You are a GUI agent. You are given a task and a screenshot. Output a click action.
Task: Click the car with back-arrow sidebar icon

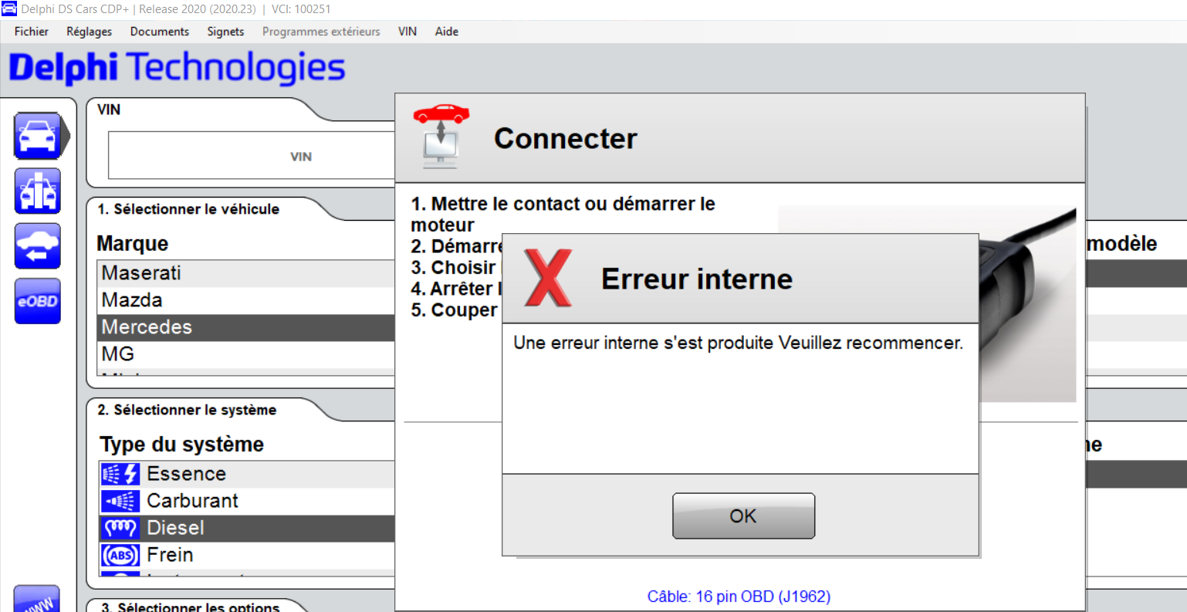[37, 246]
